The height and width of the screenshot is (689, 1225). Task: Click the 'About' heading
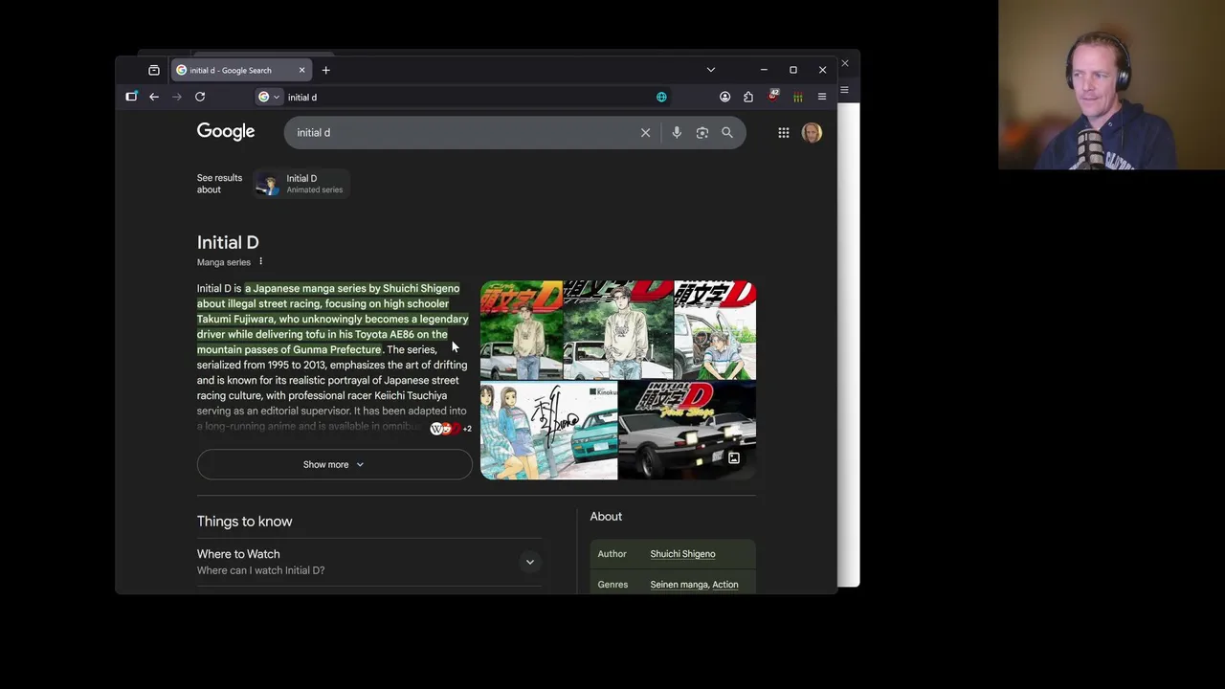pyautogui.click(x=606, y=517)
